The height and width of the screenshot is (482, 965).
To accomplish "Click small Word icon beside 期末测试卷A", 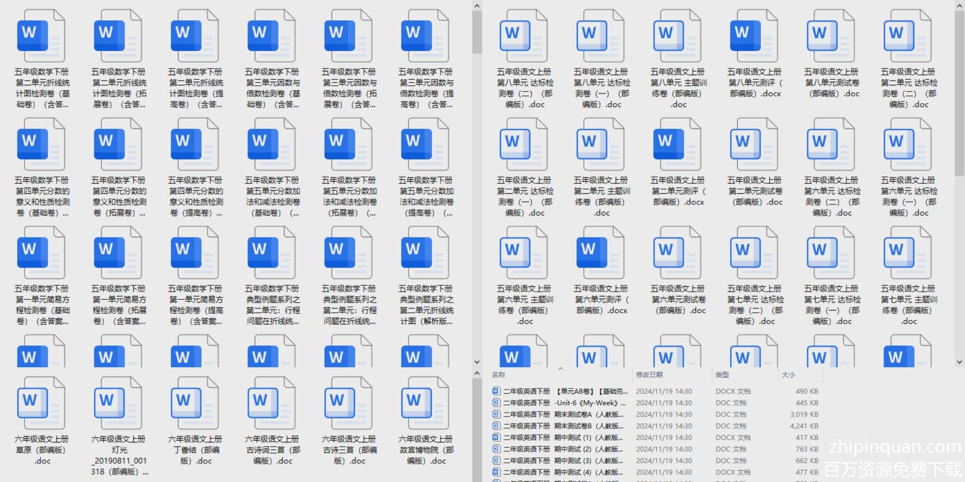I will coord(496,414).
